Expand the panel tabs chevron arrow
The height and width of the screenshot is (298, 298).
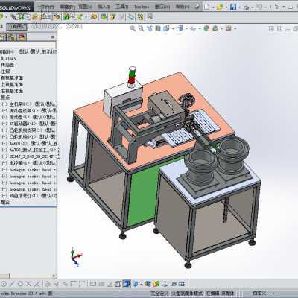tap(53, 37)
